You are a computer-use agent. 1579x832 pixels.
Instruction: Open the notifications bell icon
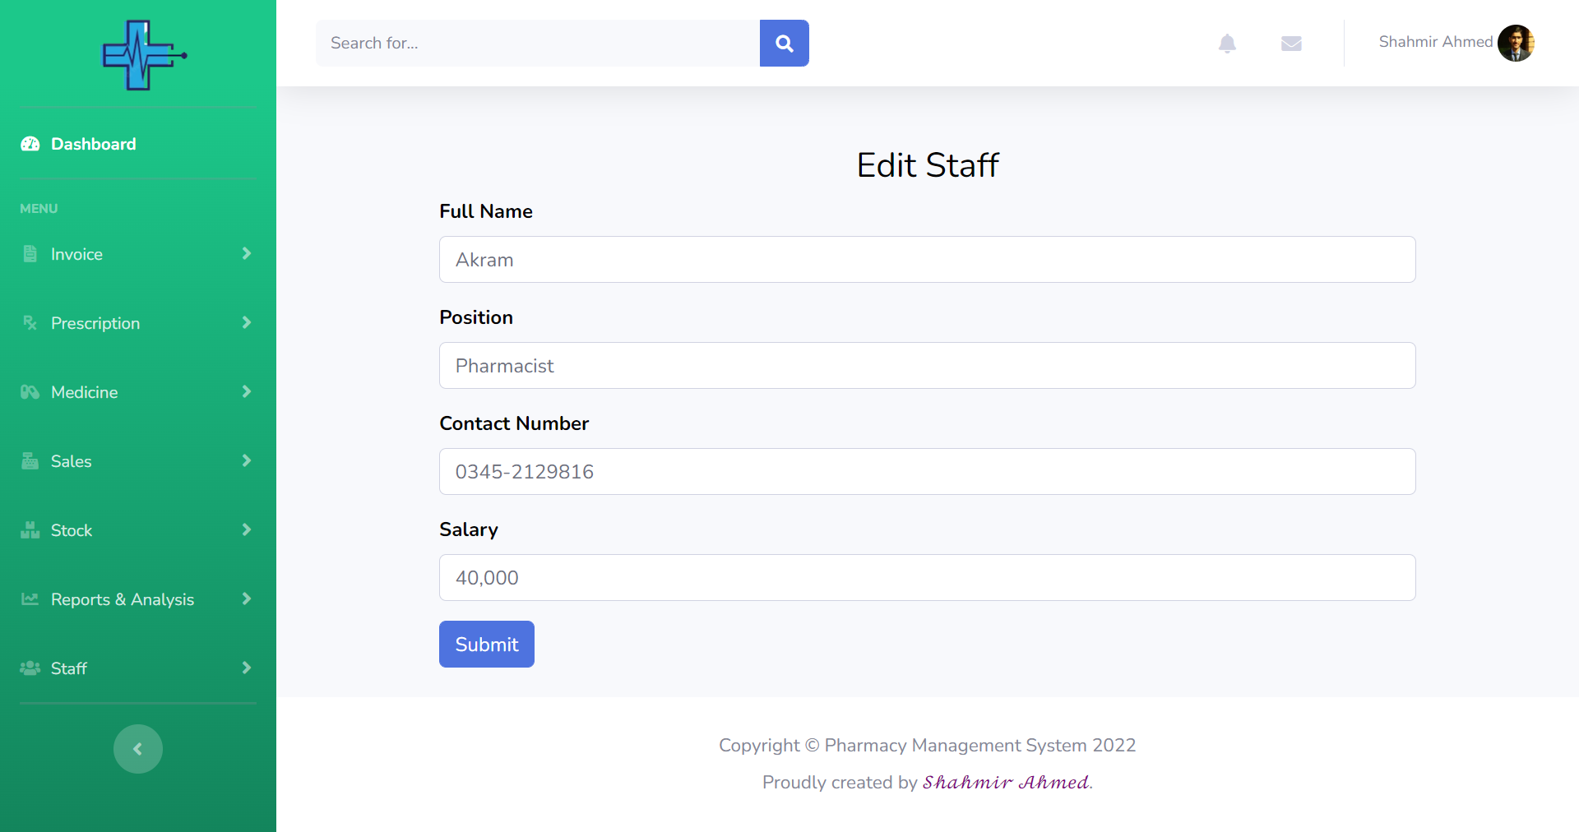pos(1227,44)
